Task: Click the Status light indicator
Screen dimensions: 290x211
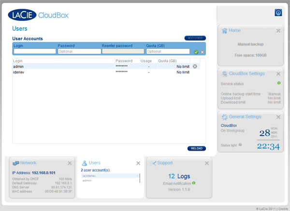Action: [x=240, y=144]
